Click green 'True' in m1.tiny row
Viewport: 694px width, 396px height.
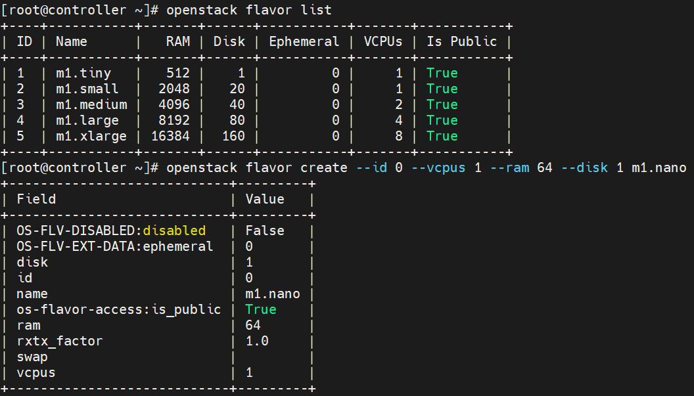442,73
